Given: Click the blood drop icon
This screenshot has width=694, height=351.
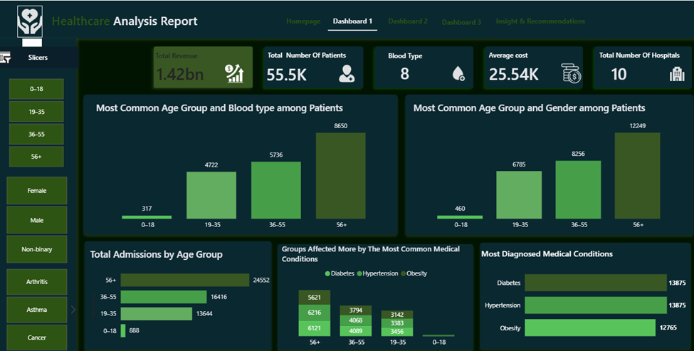Looking at the screenshot, I should click(458, 73).
